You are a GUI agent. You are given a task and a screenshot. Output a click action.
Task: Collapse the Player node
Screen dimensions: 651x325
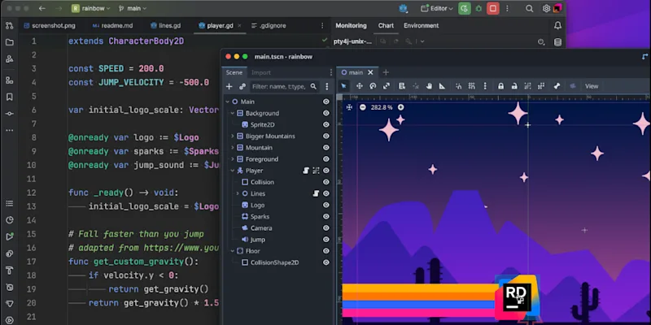pos(233,171)
